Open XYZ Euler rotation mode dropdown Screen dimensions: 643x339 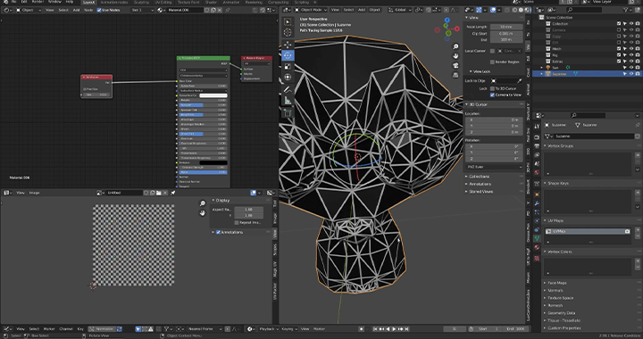click(494, 167)
